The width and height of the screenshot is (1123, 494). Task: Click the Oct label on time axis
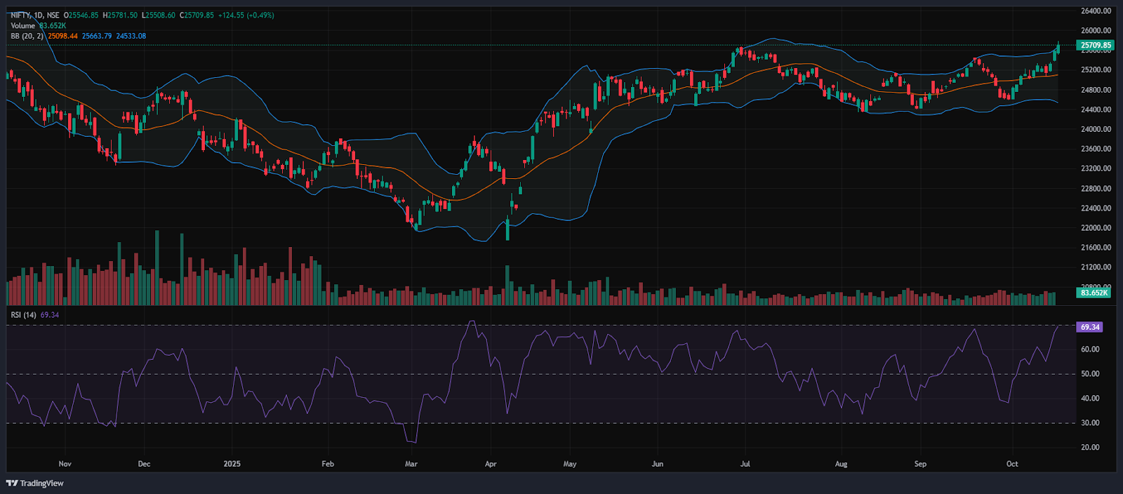pyautogui.click(x=1012, y=464)
